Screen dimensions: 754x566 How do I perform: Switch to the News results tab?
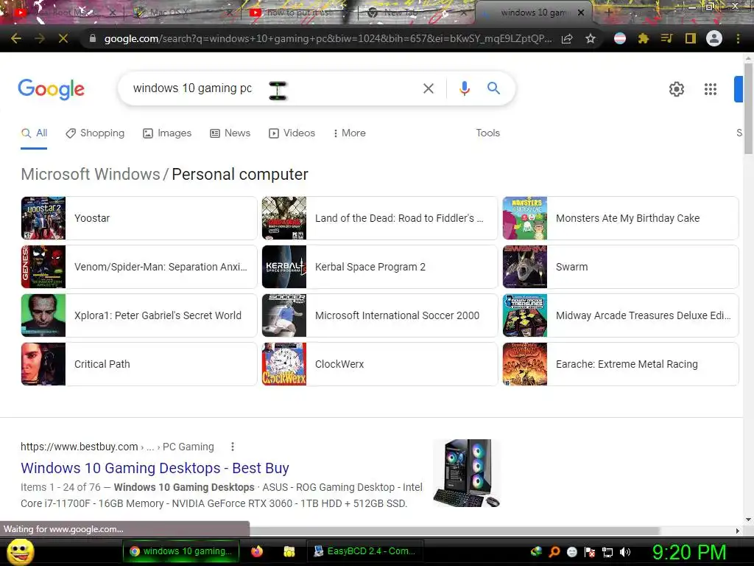[230, 133]
